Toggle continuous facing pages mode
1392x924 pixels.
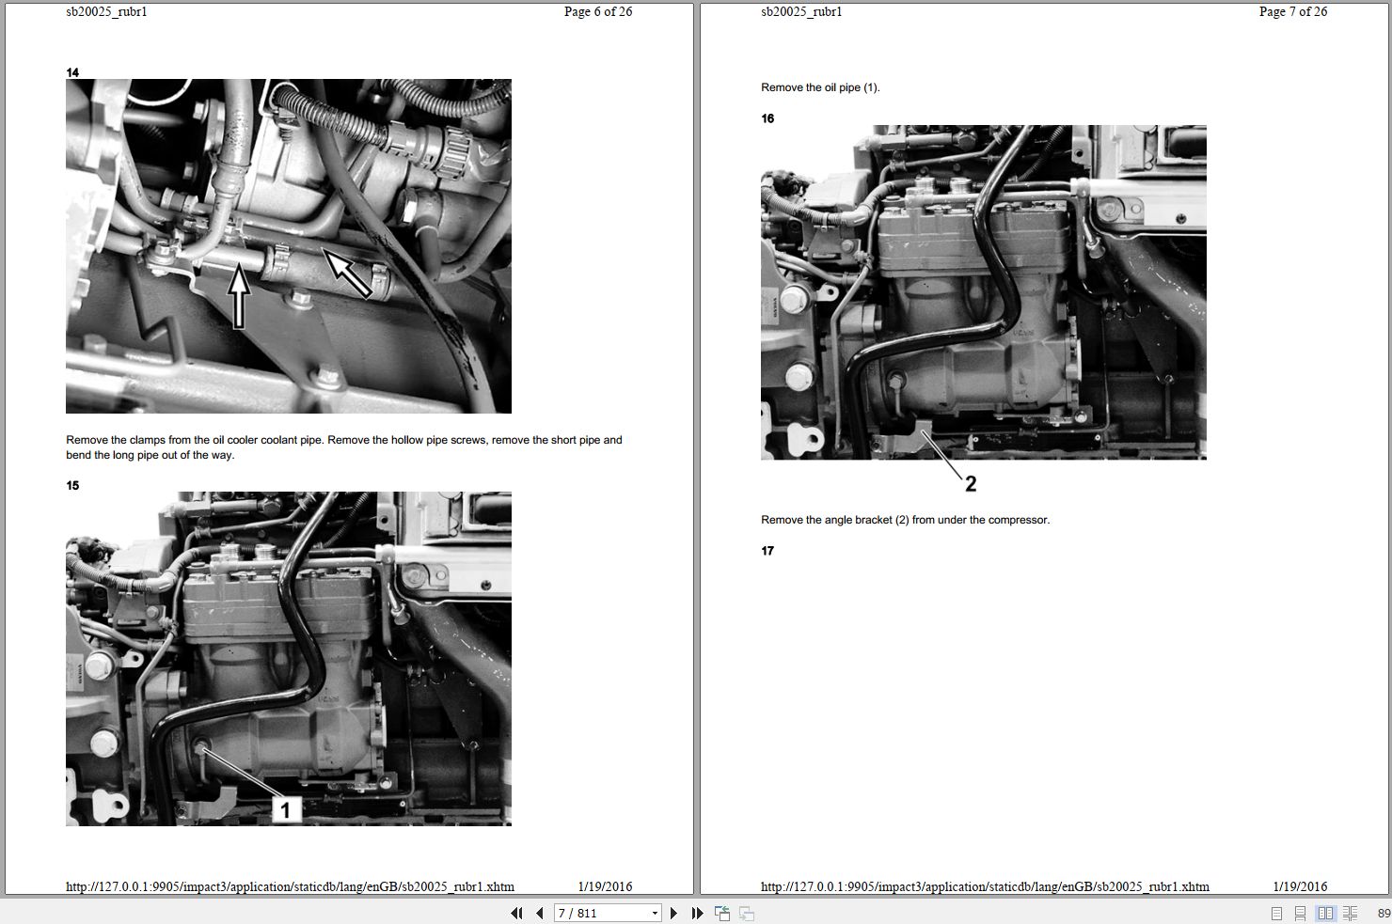(x=1349, y=913)
